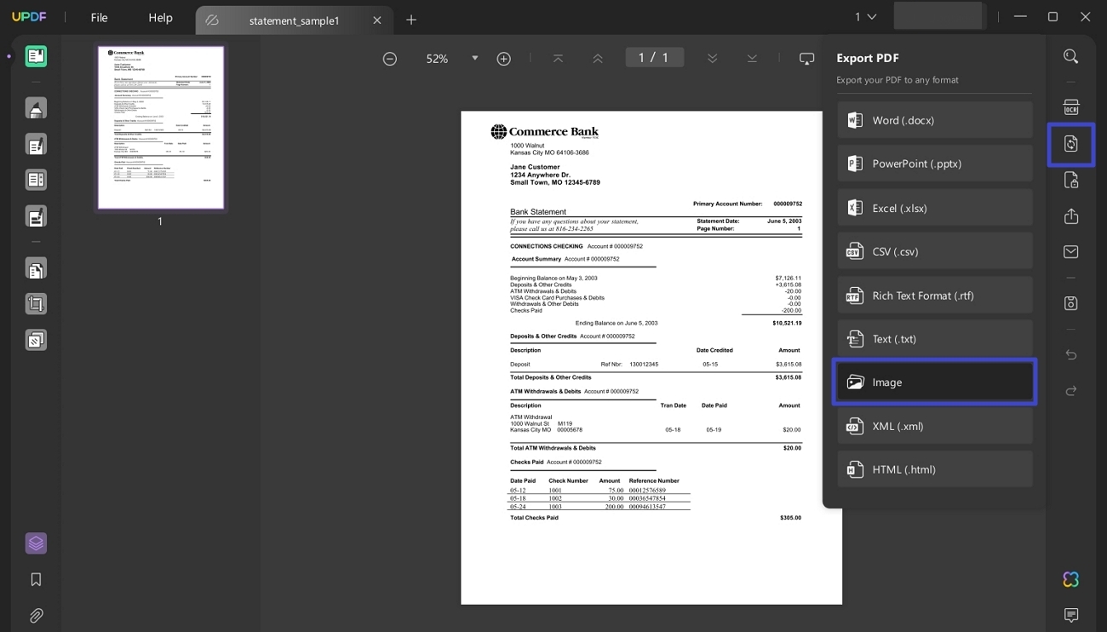Screen dimensions: 1107x632
Task: Click the zoom in plus button
Action: pyautogui.click(x=504, y=59)
